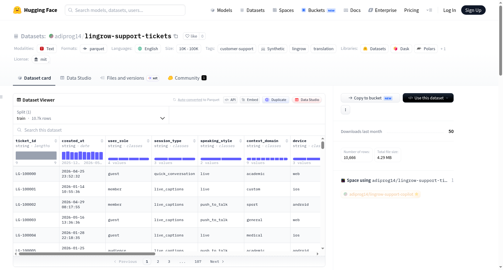The image size is (503, 270).
Task: Click the Dataset Viewer table icon
Action: [19, 100]
